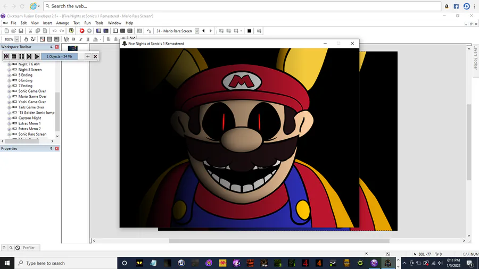Expand the 5 Ending tree node
Viewport: 479px width, 269px height.
[9, 75]
